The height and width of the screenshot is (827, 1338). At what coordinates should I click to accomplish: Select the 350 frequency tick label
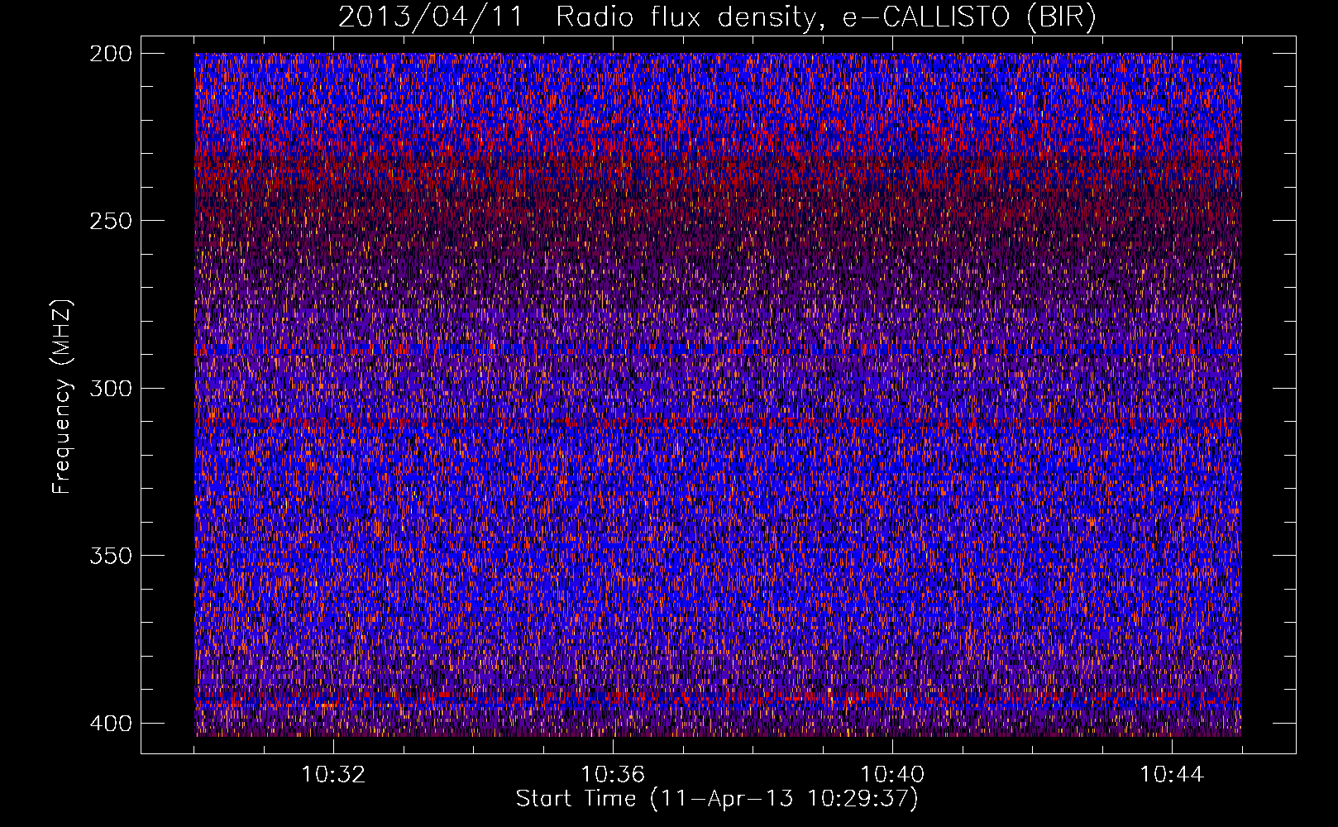[111, 556]
